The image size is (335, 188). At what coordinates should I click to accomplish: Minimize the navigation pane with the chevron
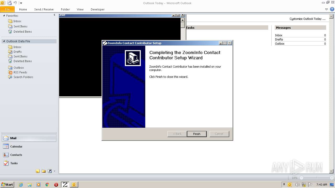[54, 15]
